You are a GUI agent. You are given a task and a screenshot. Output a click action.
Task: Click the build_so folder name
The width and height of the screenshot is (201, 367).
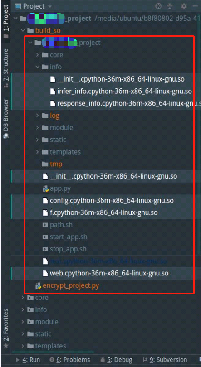48,30
